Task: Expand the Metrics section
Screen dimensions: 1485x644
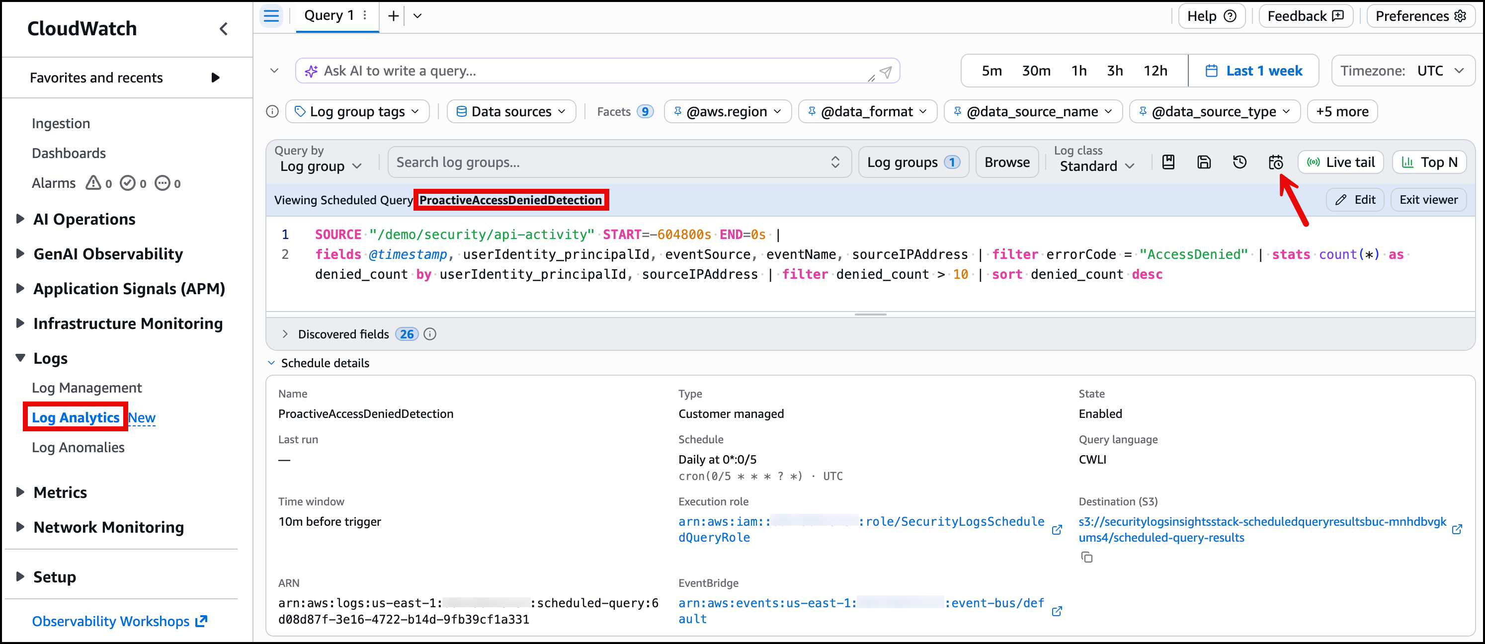Action: (x=20, y=492)
